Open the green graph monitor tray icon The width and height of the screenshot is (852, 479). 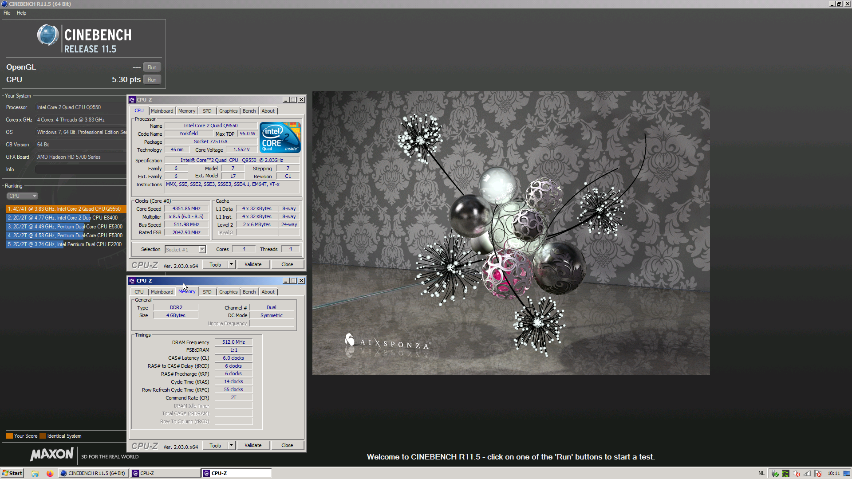tap(785, 473)
